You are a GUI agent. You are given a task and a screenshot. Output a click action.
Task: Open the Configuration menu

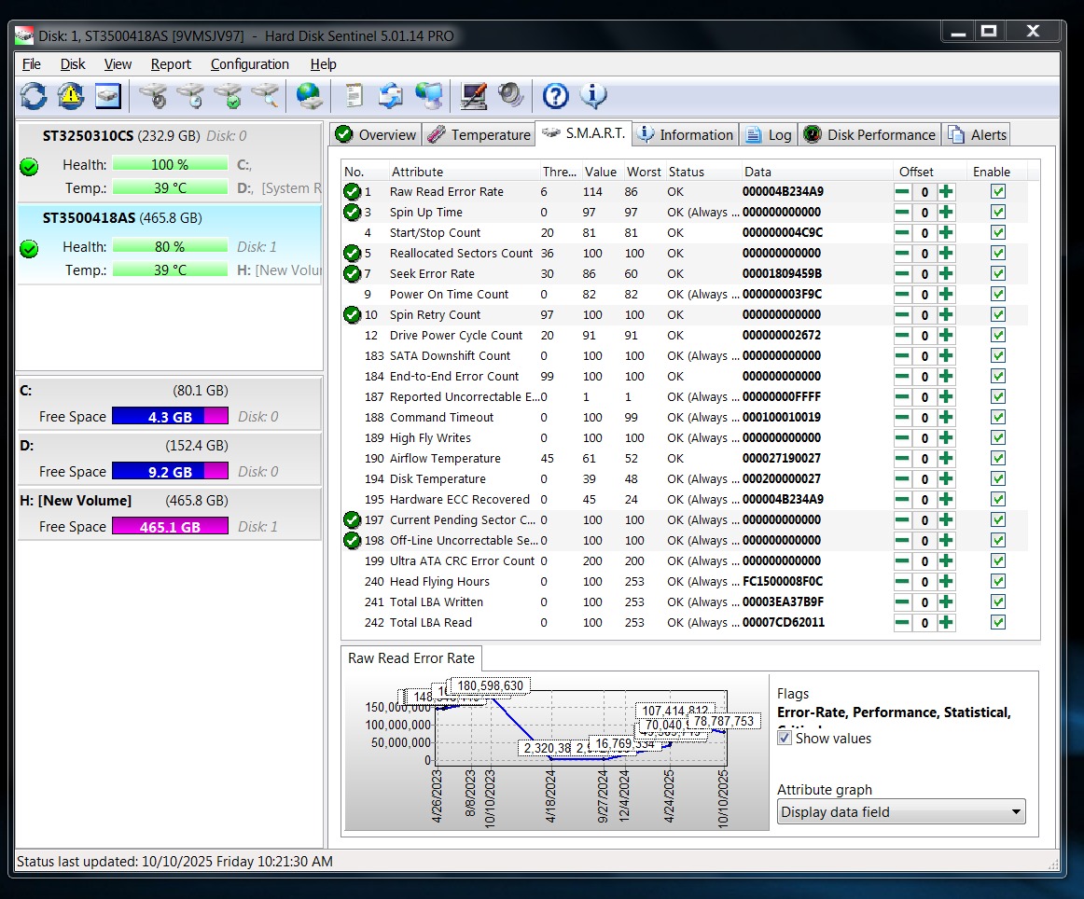249,64
